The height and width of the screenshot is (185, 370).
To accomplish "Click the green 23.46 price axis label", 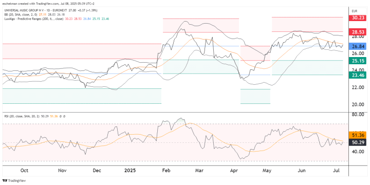I will point(358,75).
